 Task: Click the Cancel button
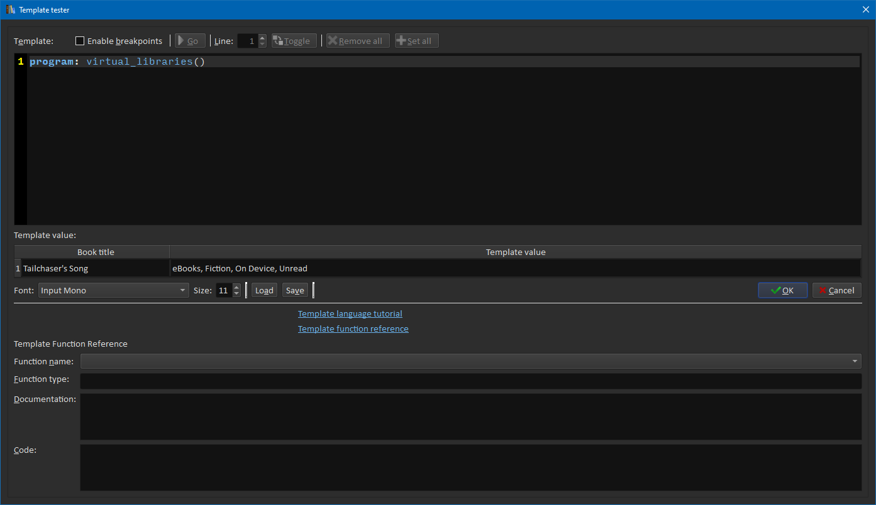[837, 290]
